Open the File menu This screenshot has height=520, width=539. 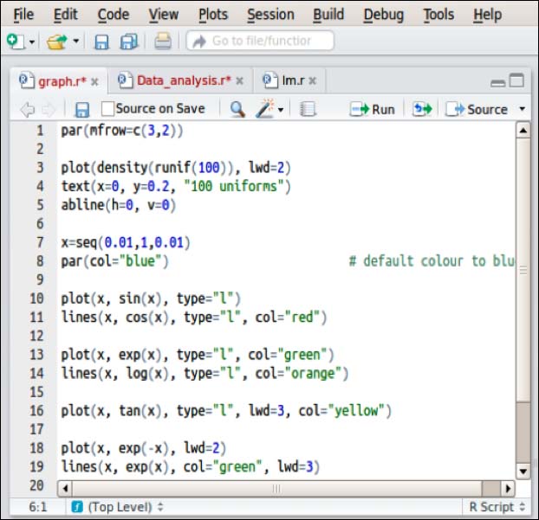click(23, 15)
